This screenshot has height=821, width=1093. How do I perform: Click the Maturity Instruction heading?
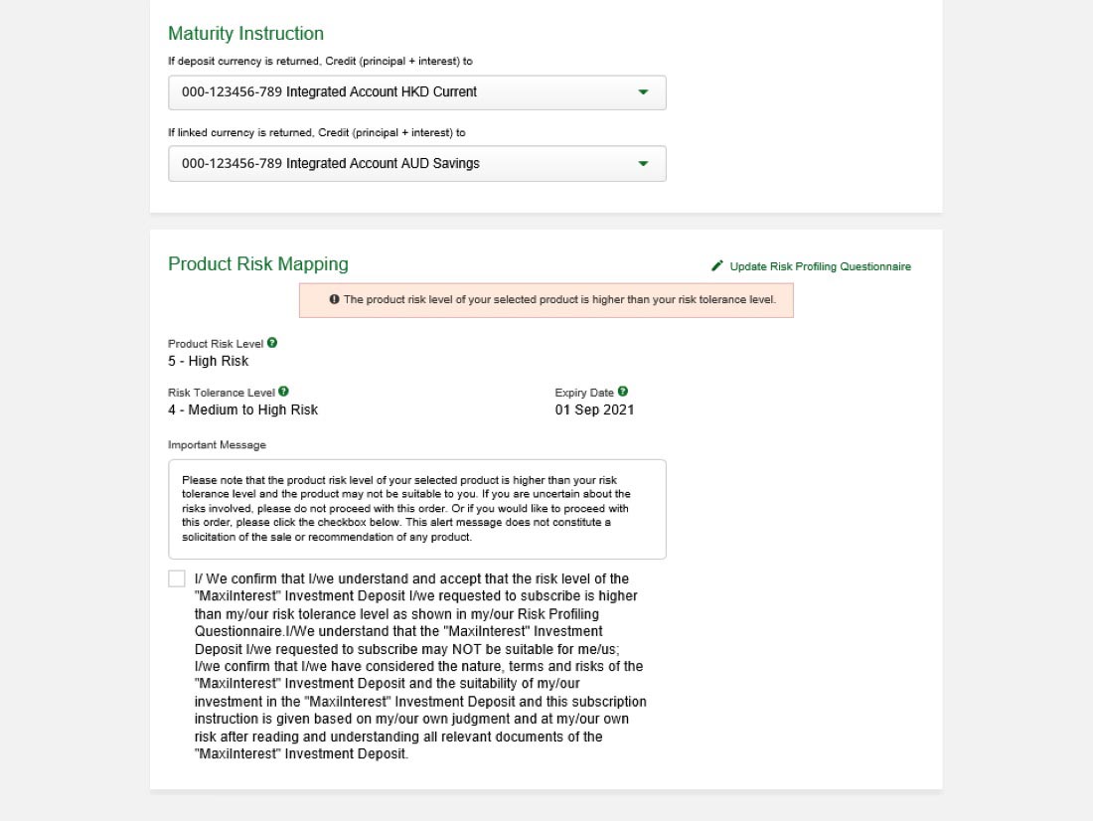(245, 34)
